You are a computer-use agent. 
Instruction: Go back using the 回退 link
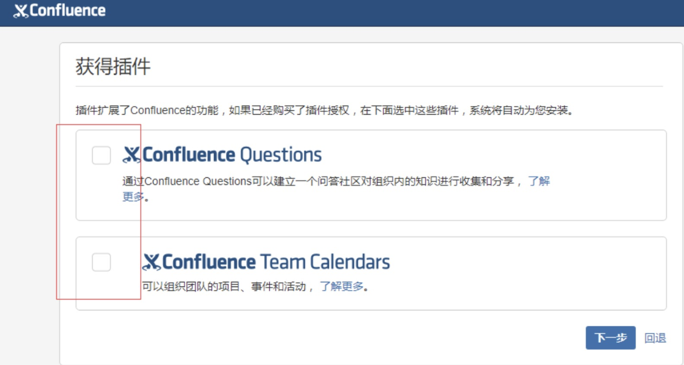point(655,338)
